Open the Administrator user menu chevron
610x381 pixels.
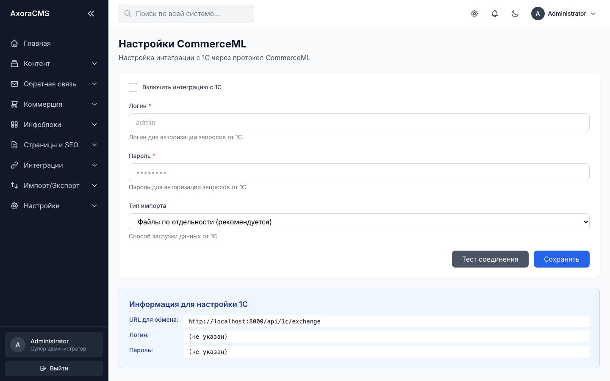pos(593,14)
